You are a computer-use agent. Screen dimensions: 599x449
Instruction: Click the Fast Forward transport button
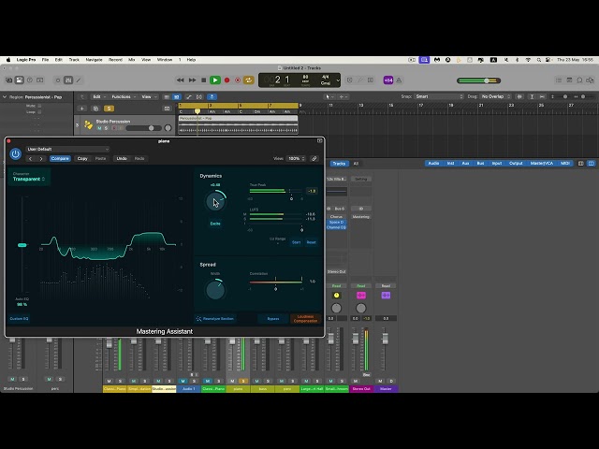(192, 80)
